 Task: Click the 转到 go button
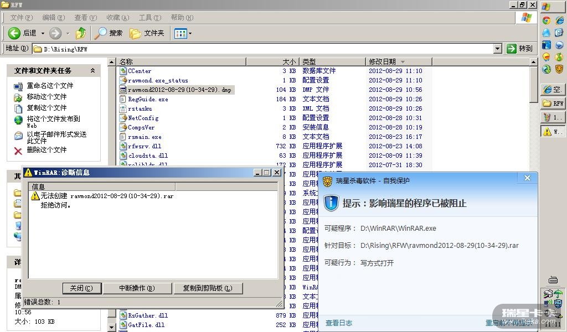point(519,48)
